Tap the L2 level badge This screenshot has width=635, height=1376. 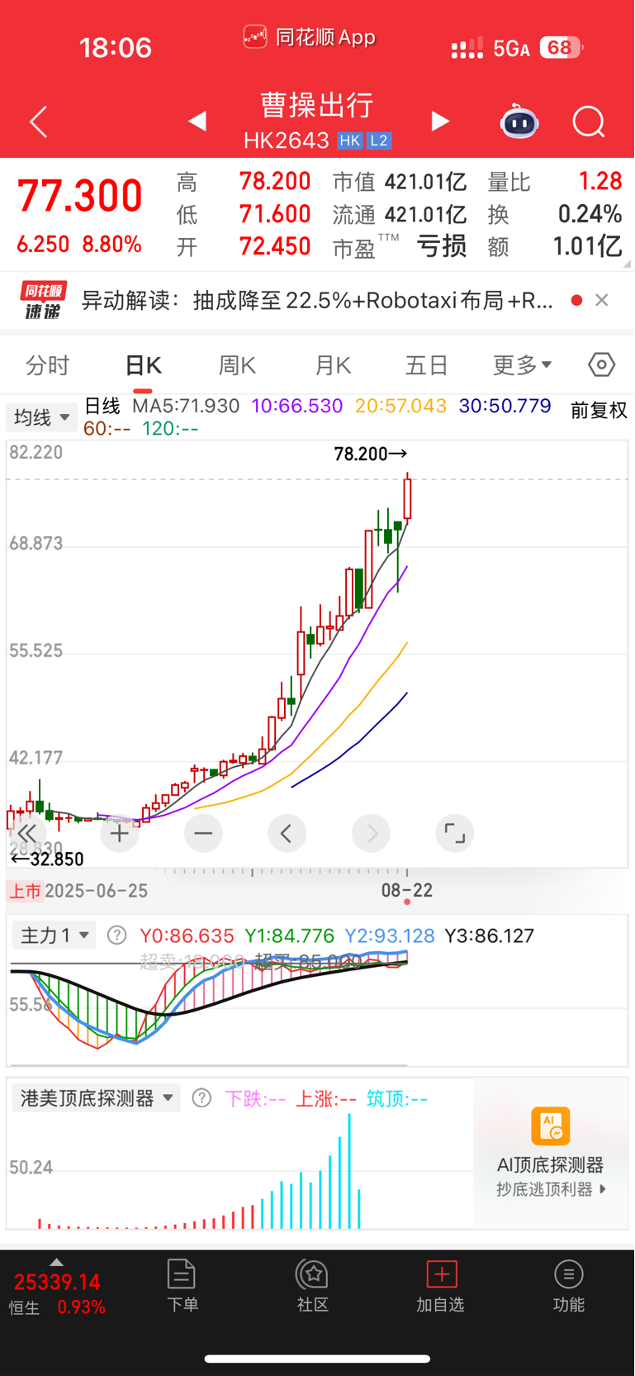(379, 140)
